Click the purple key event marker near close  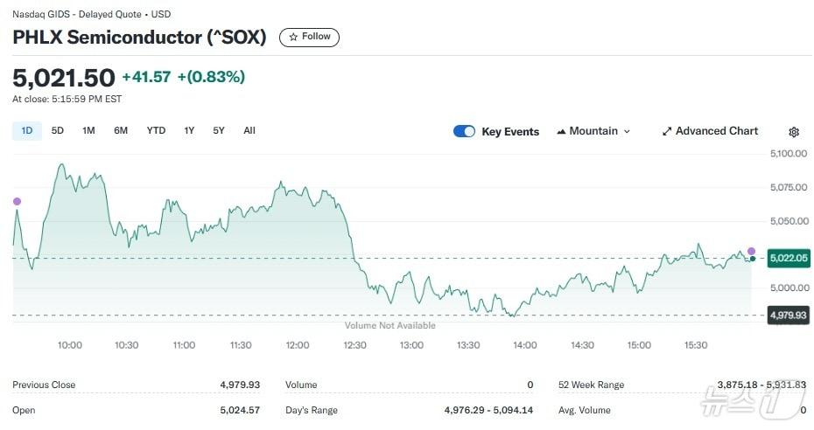click(751, 251)
